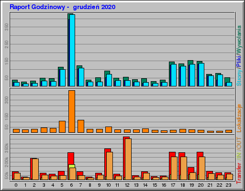Click the "Wywołania" legend label
The height and width of the screenshot is (191, 245).
(x=239, y=40)
